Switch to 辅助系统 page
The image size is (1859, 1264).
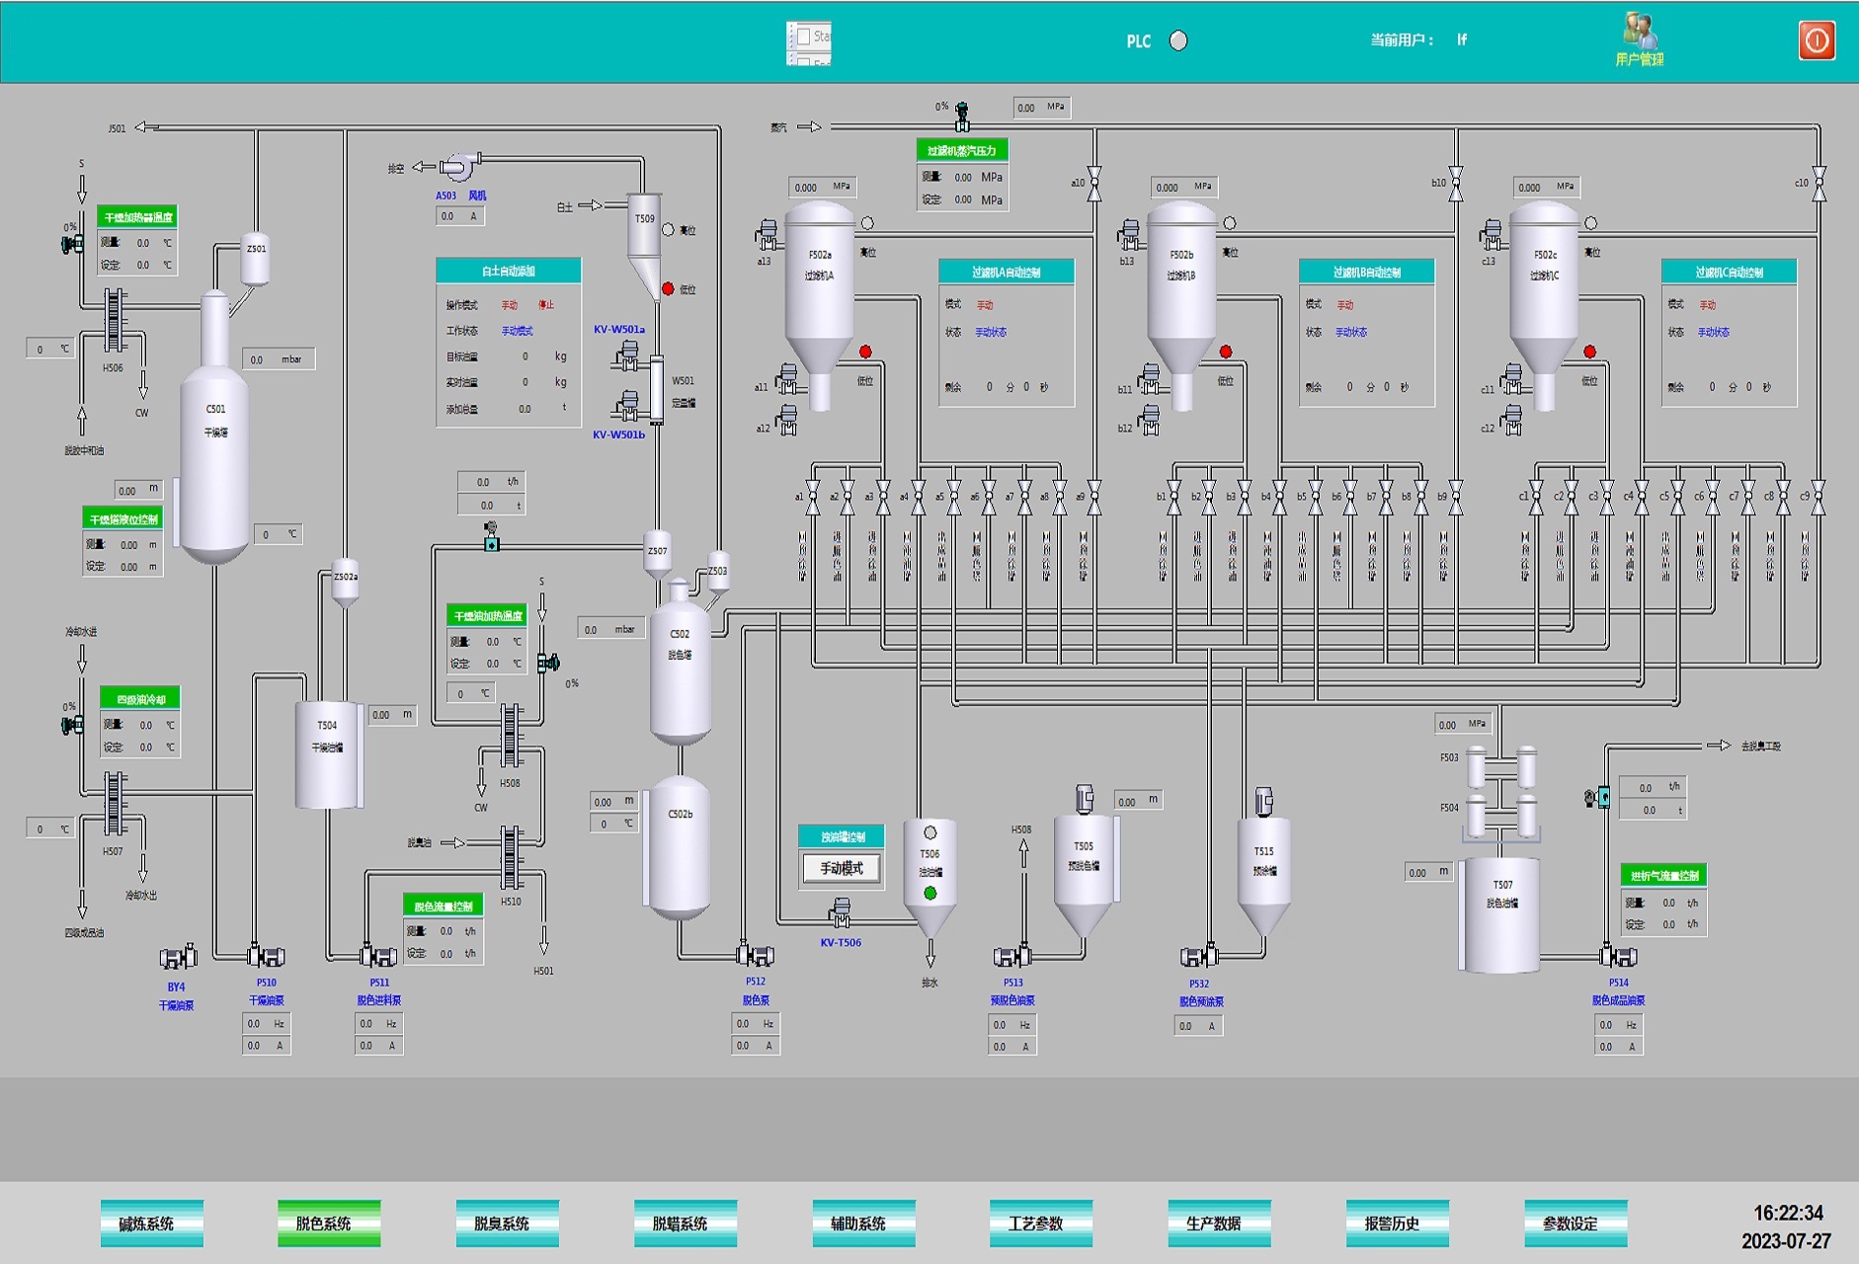[864, 1224]
